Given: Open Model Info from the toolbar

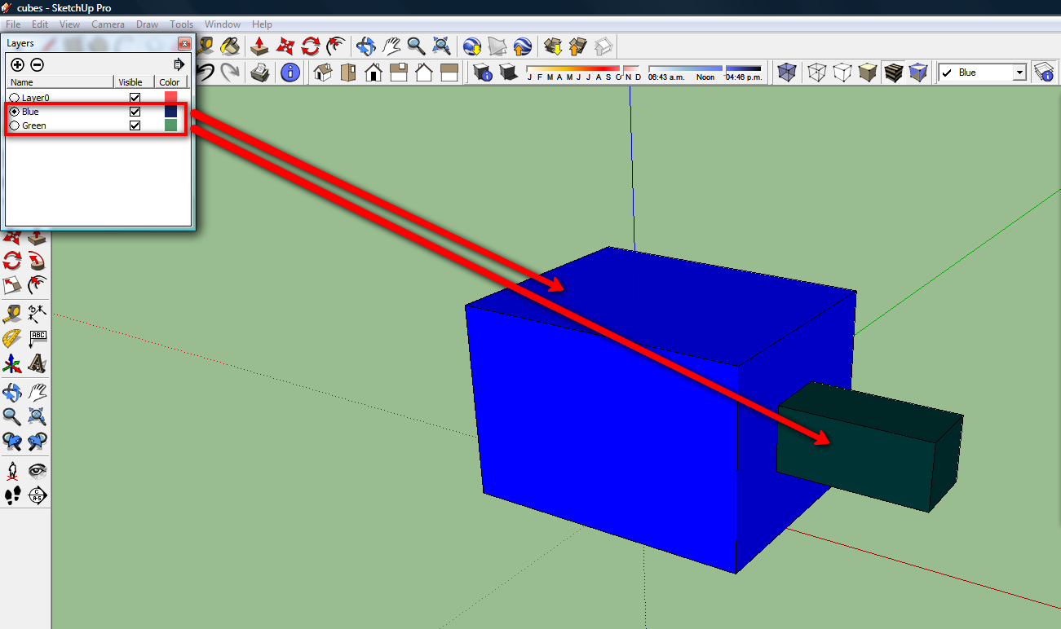Looking at the screenshot, I should (x=290, y=73).
